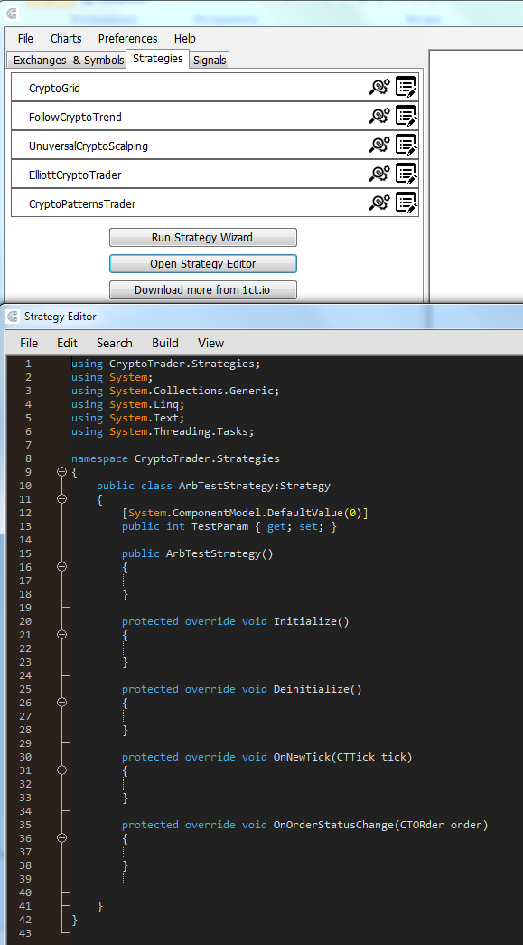Click Download more from 1ct.io button
Screen dimensions: 523x945
point(203,290)
